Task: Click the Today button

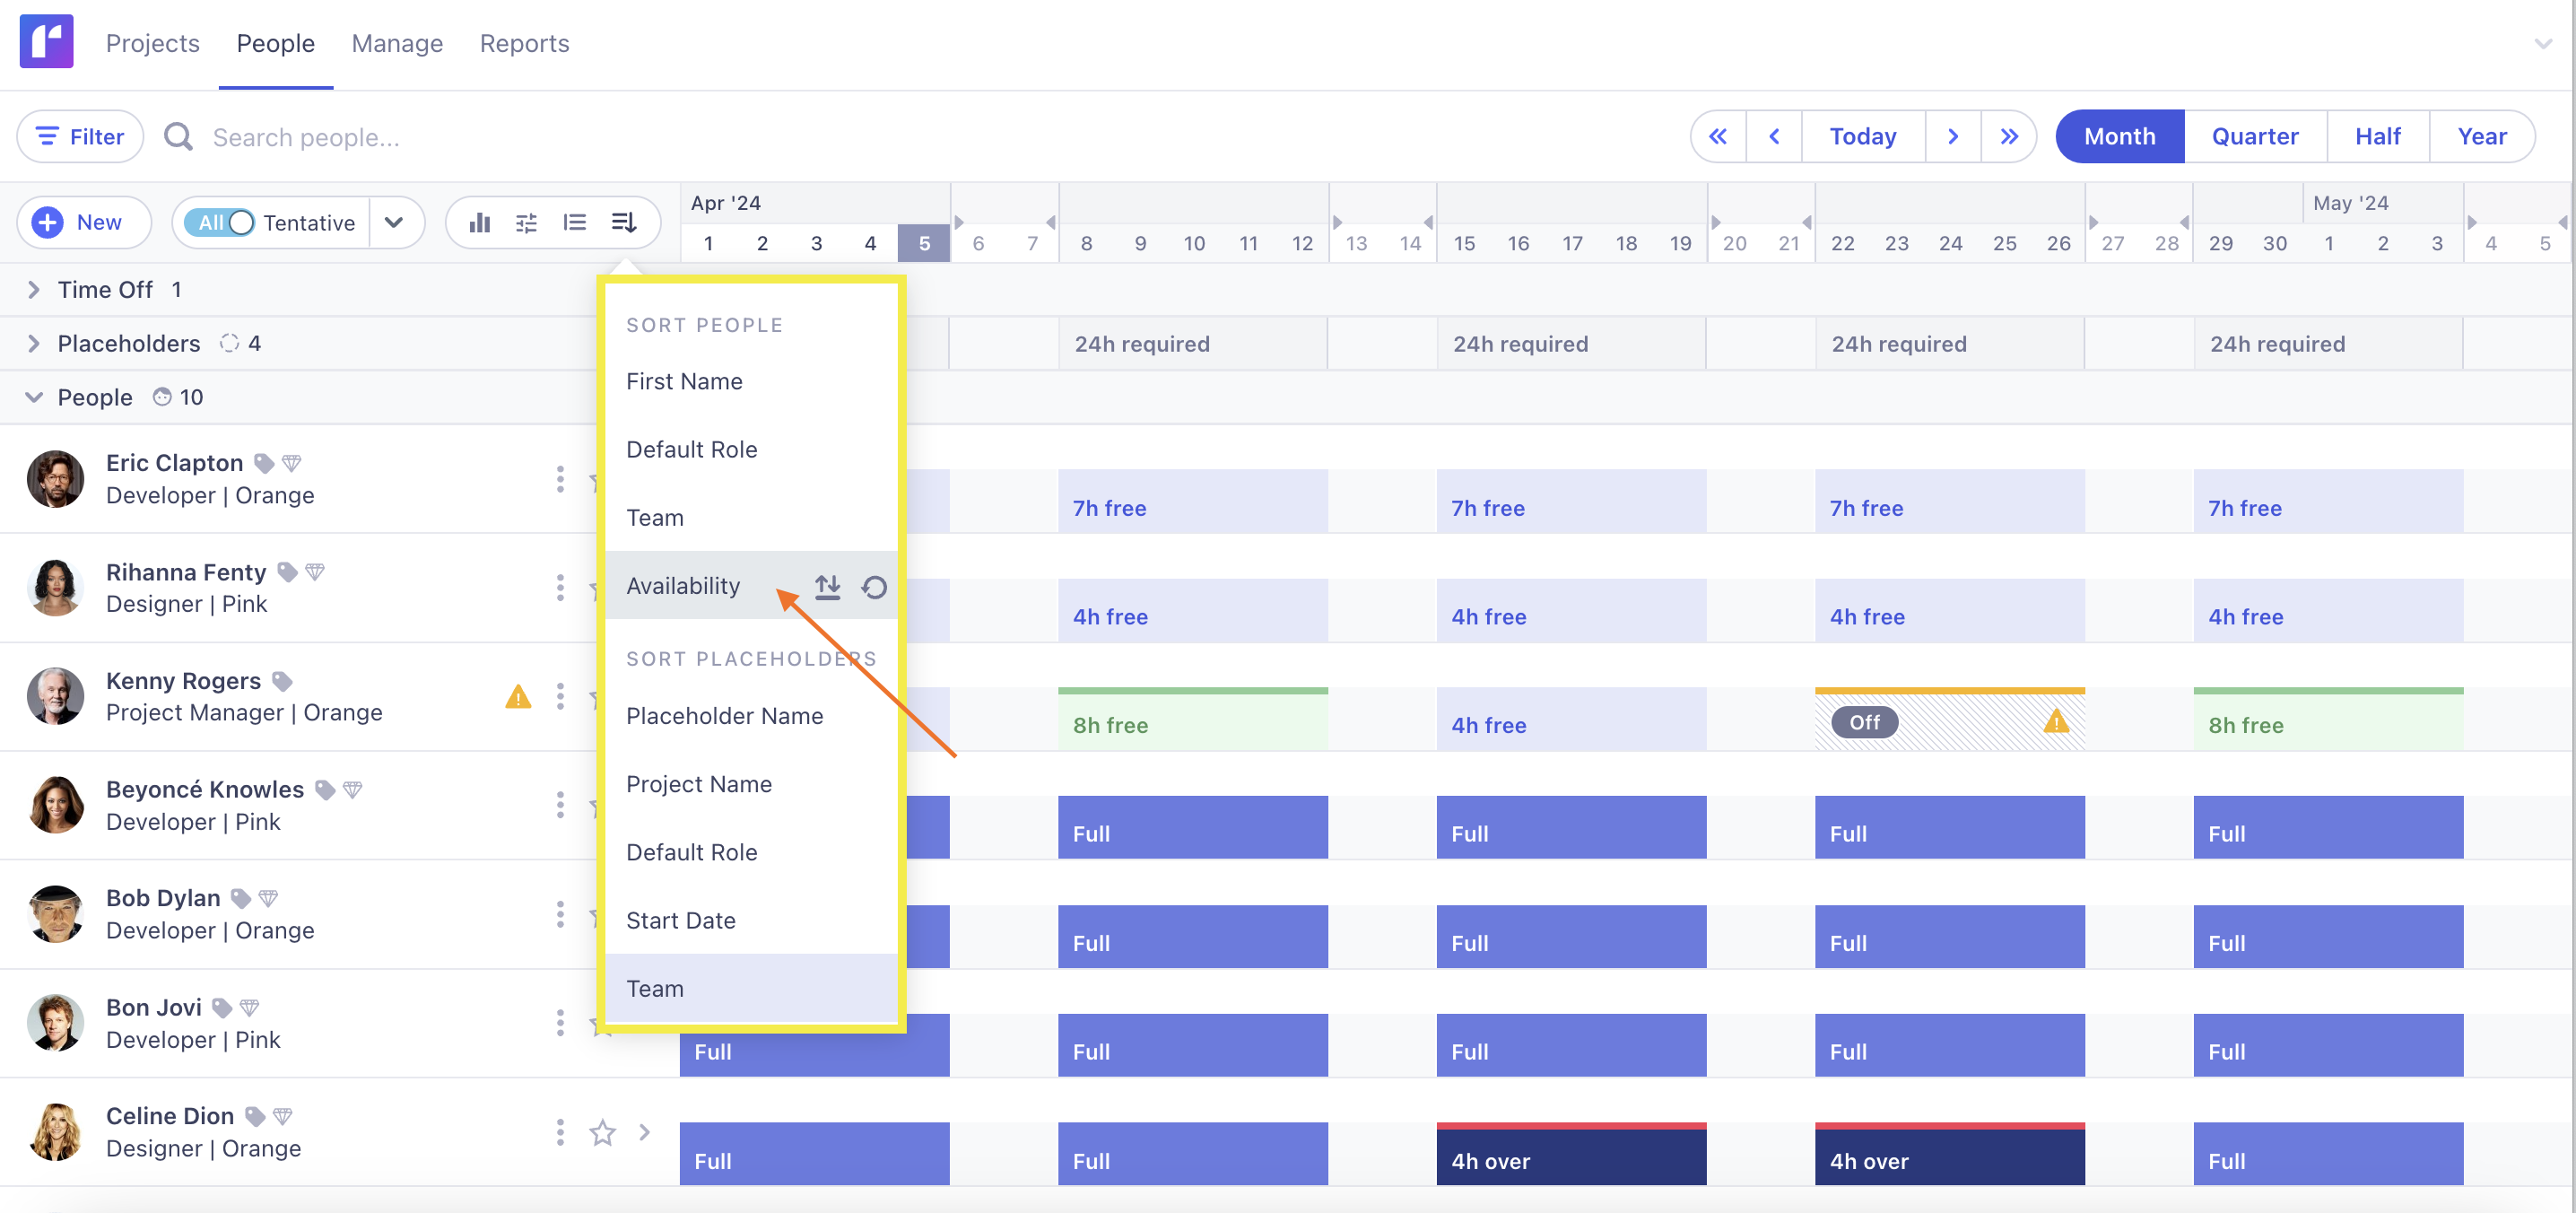Action: click(1862, 136)
